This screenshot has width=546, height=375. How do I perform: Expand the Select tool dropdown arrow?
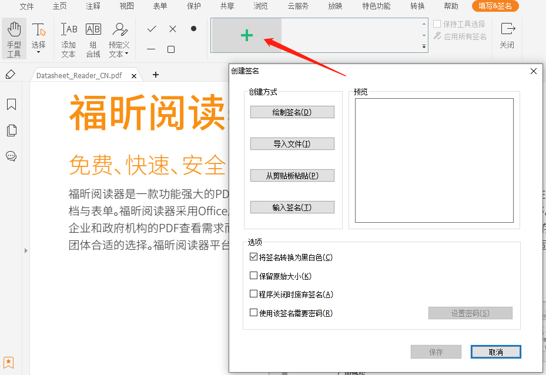tap(39, 52)
